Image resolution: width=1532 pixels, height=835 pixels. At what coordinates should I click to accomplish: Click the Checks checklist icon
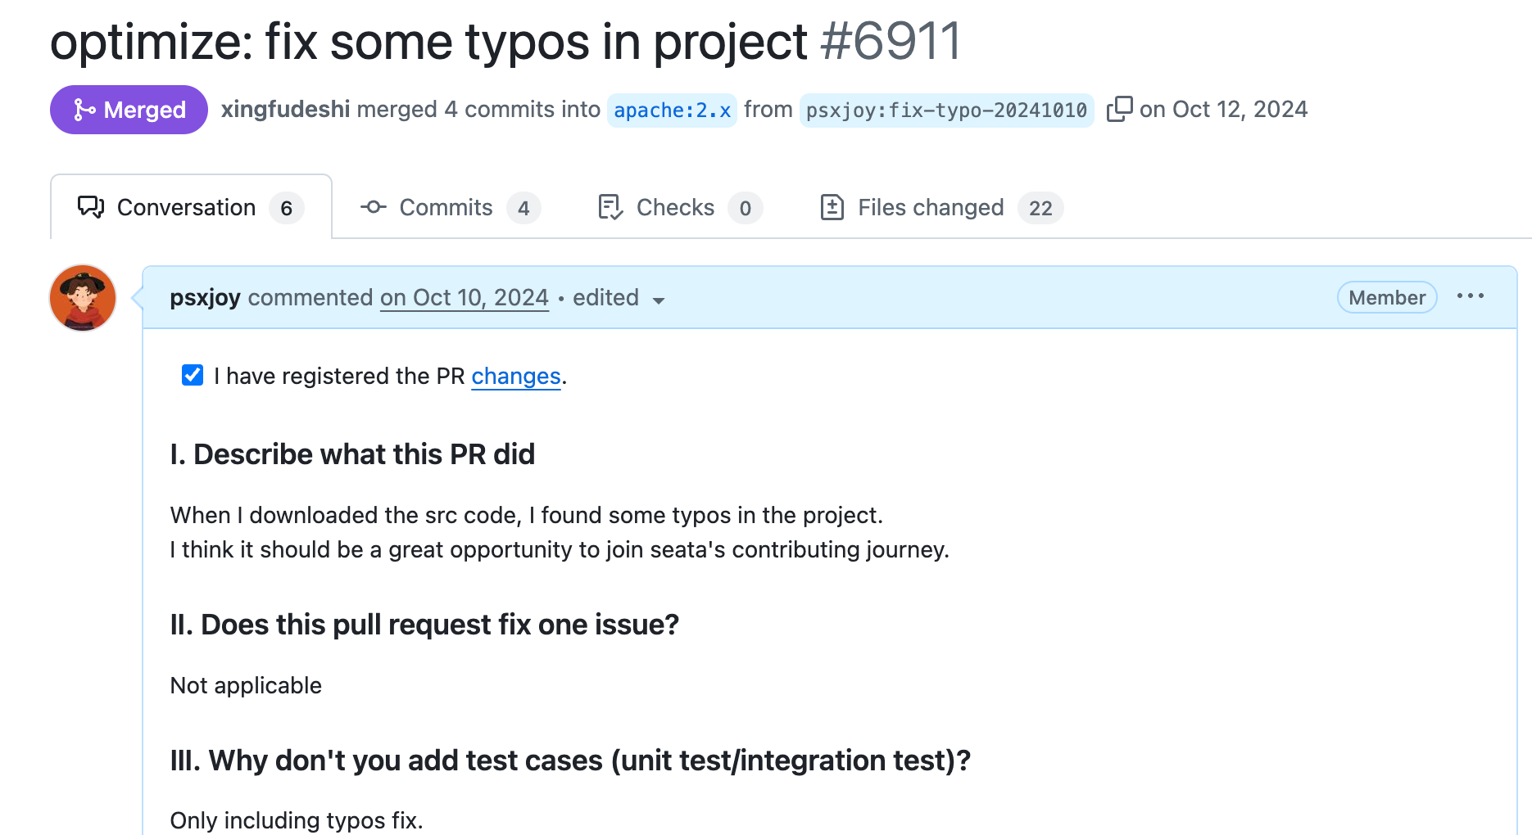point(609,207)
